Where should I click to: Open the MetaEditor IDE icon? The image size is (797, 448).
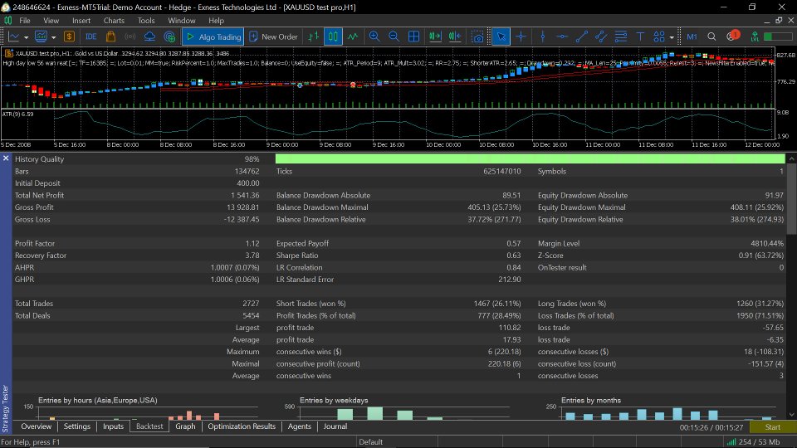pyautogui.click(x=90, y=37)
